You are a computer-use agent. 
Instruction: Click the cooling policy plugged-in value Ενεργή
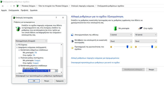(x=36, y=63)
